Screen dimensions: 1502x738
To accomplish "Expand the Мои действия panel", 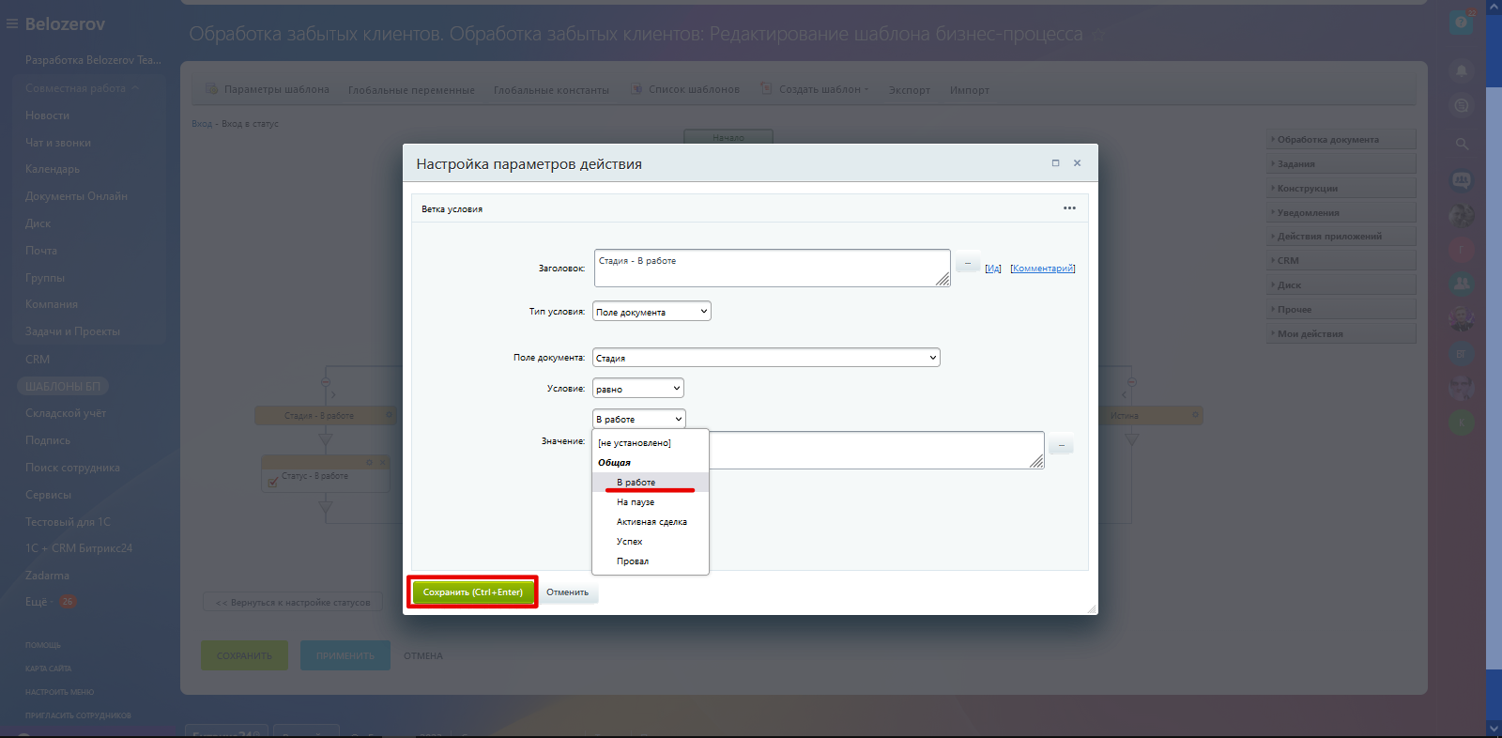I will [1341, 334].
